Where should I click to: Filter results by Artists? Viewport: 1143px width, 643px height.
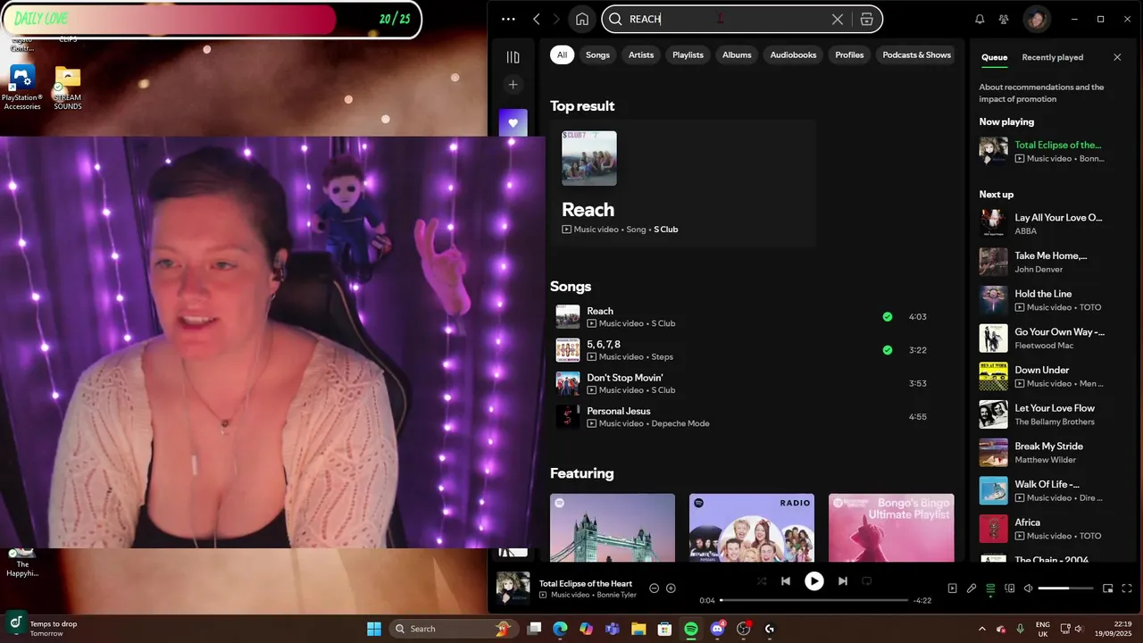(x=641, y=54)
